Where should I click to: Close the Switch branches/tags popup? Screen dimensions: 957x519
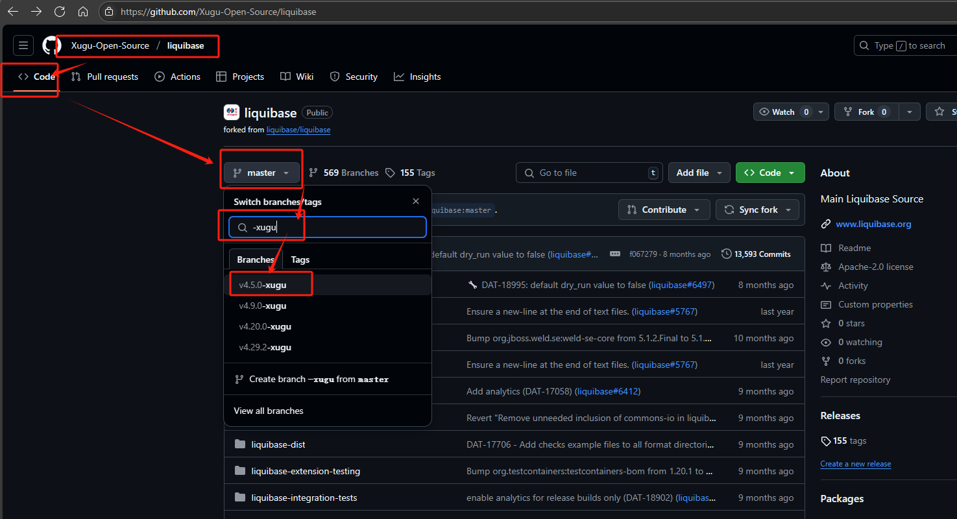click(416, 202)
